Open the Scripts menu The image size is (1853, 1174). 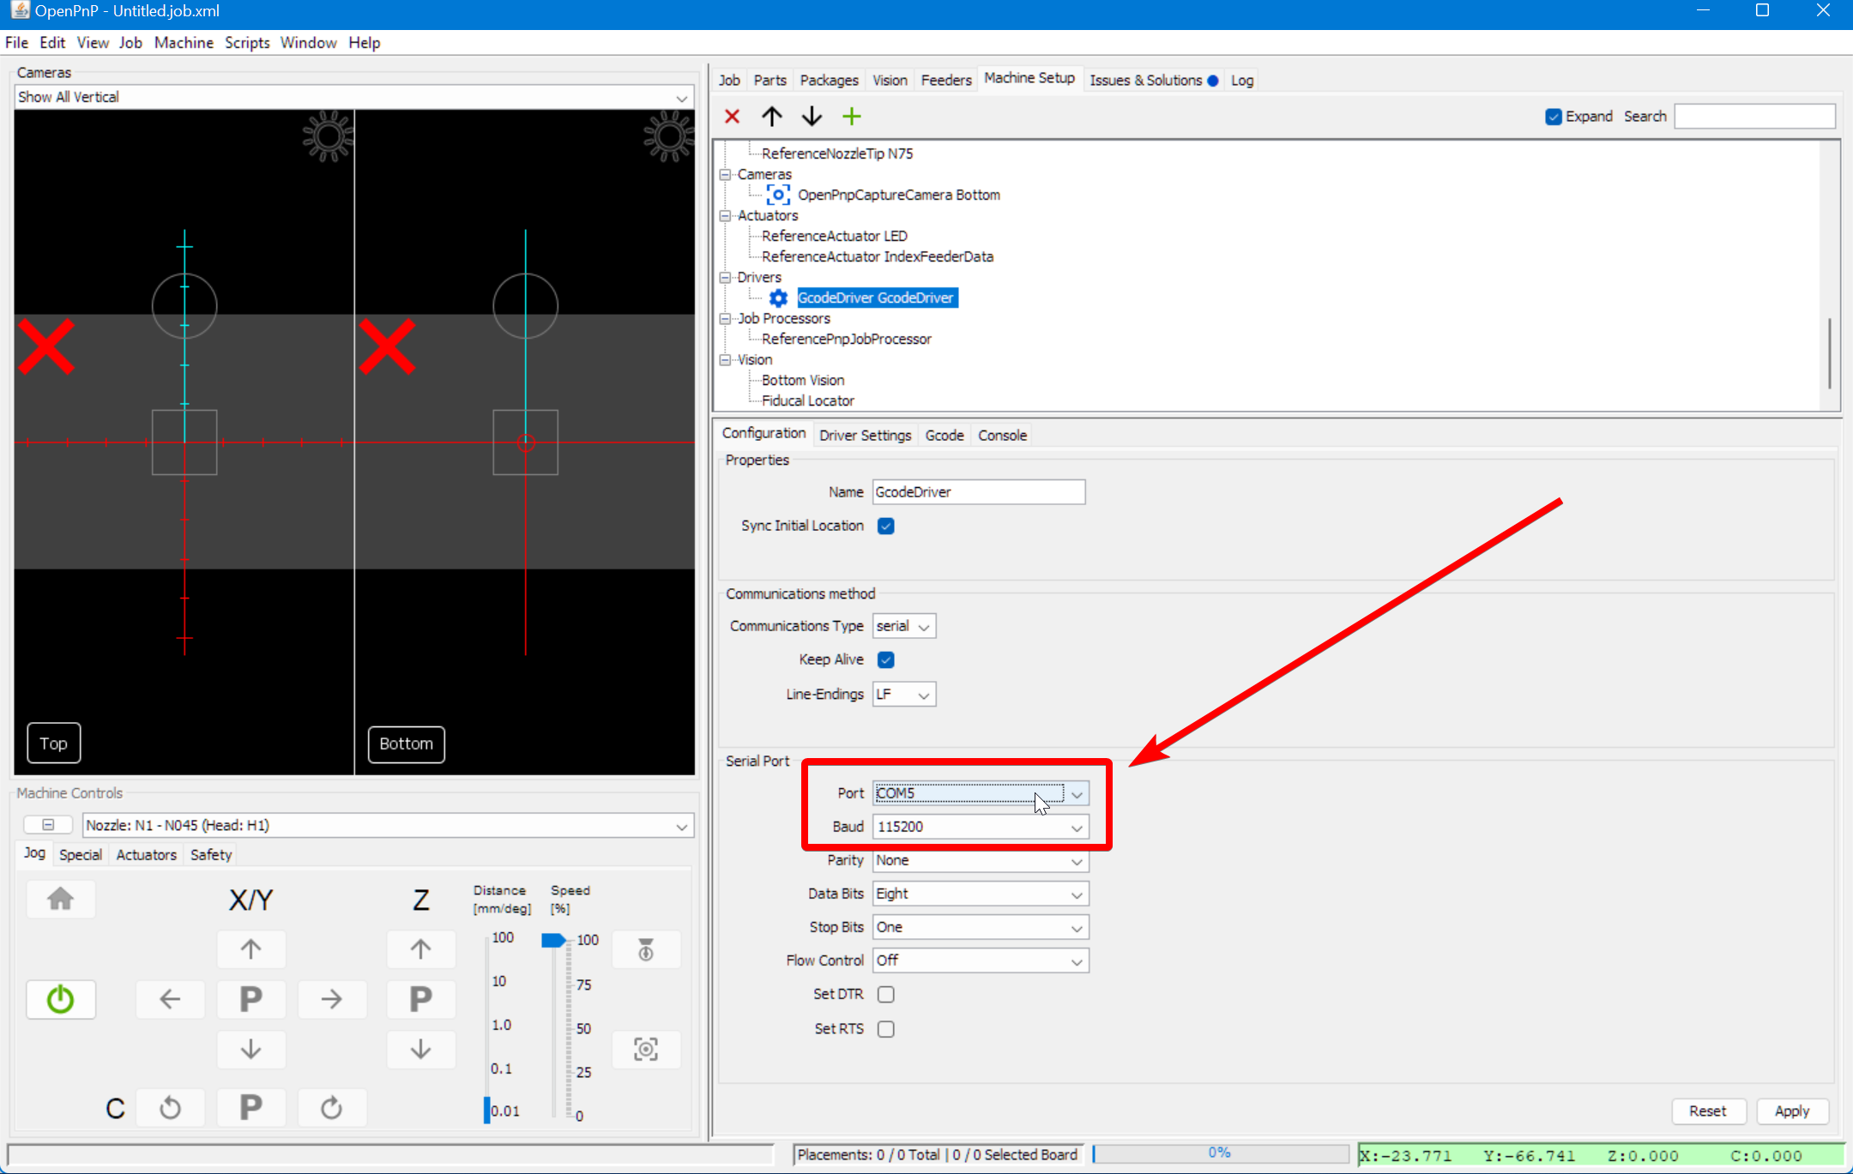(x=246, y=42)
